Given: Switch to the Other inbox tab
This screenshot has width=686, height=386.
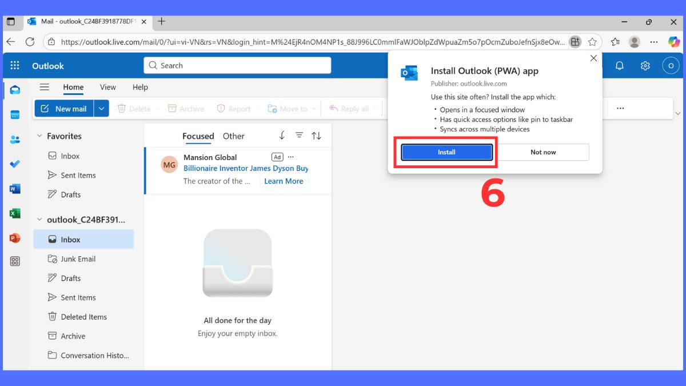Looking at the screenshot, I should click(x=234, y=136).
